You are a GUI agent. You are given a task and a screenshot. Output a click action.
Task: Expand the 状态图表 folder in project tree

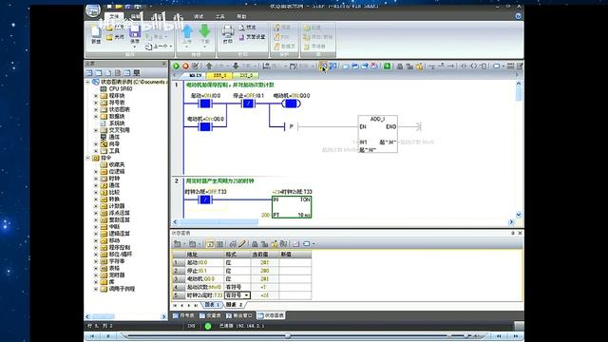pyautogui.click(x=96, y=109)
